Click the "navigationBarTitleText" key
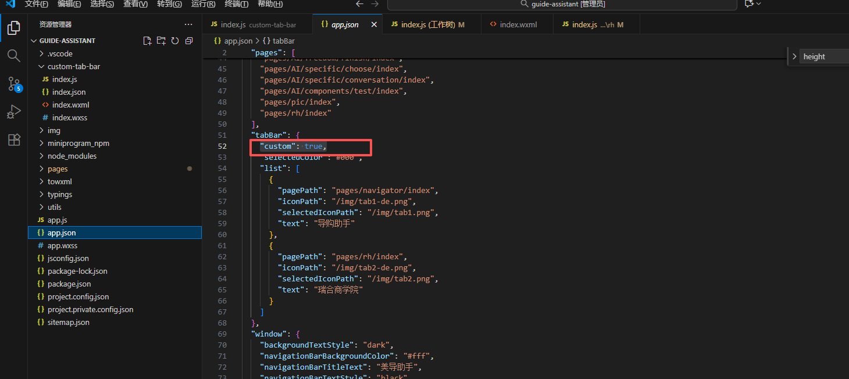This screenshot has width=849, height=379. point(314,367)
